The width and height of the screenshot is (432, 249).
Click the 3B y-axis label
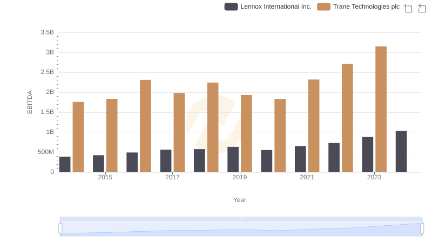[x=50, y=52]
